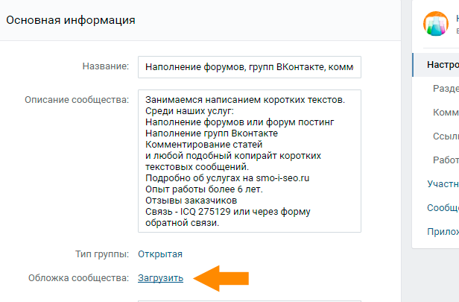
Task: Click the Название field label
Action: (x=106, y=66)
